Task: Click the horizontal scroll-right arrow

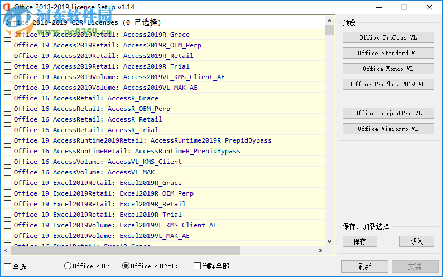Action: (320, 250)
